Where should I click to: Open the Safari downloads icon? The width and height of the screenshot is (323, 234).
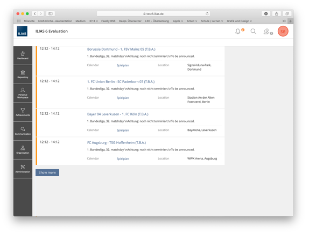coord(266,13)
